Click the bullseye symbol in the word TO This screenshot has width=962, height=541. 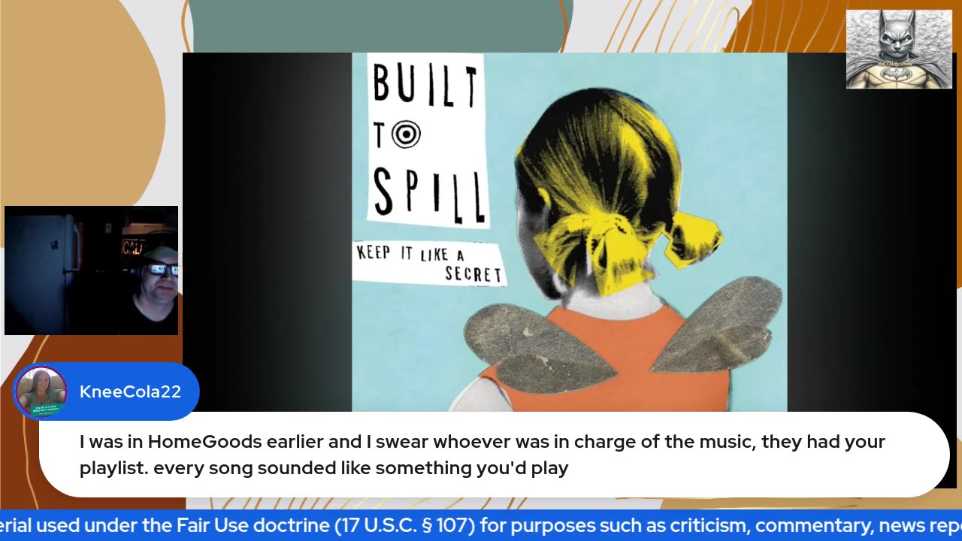(x=406, y=134)
